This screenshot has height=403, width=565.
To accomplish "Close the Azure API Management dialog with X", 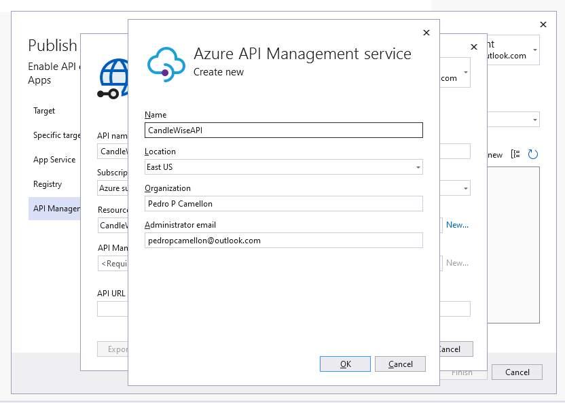I will pos(426,32).
